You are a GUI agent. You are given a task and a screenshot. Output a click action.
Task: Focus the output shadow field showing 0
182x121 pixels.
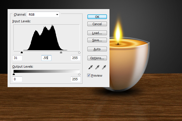coord(17,79)
